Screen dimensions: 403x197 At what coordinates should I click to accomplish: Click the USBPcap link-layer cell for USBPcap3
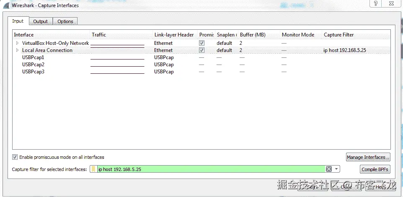tap(164, 72)
